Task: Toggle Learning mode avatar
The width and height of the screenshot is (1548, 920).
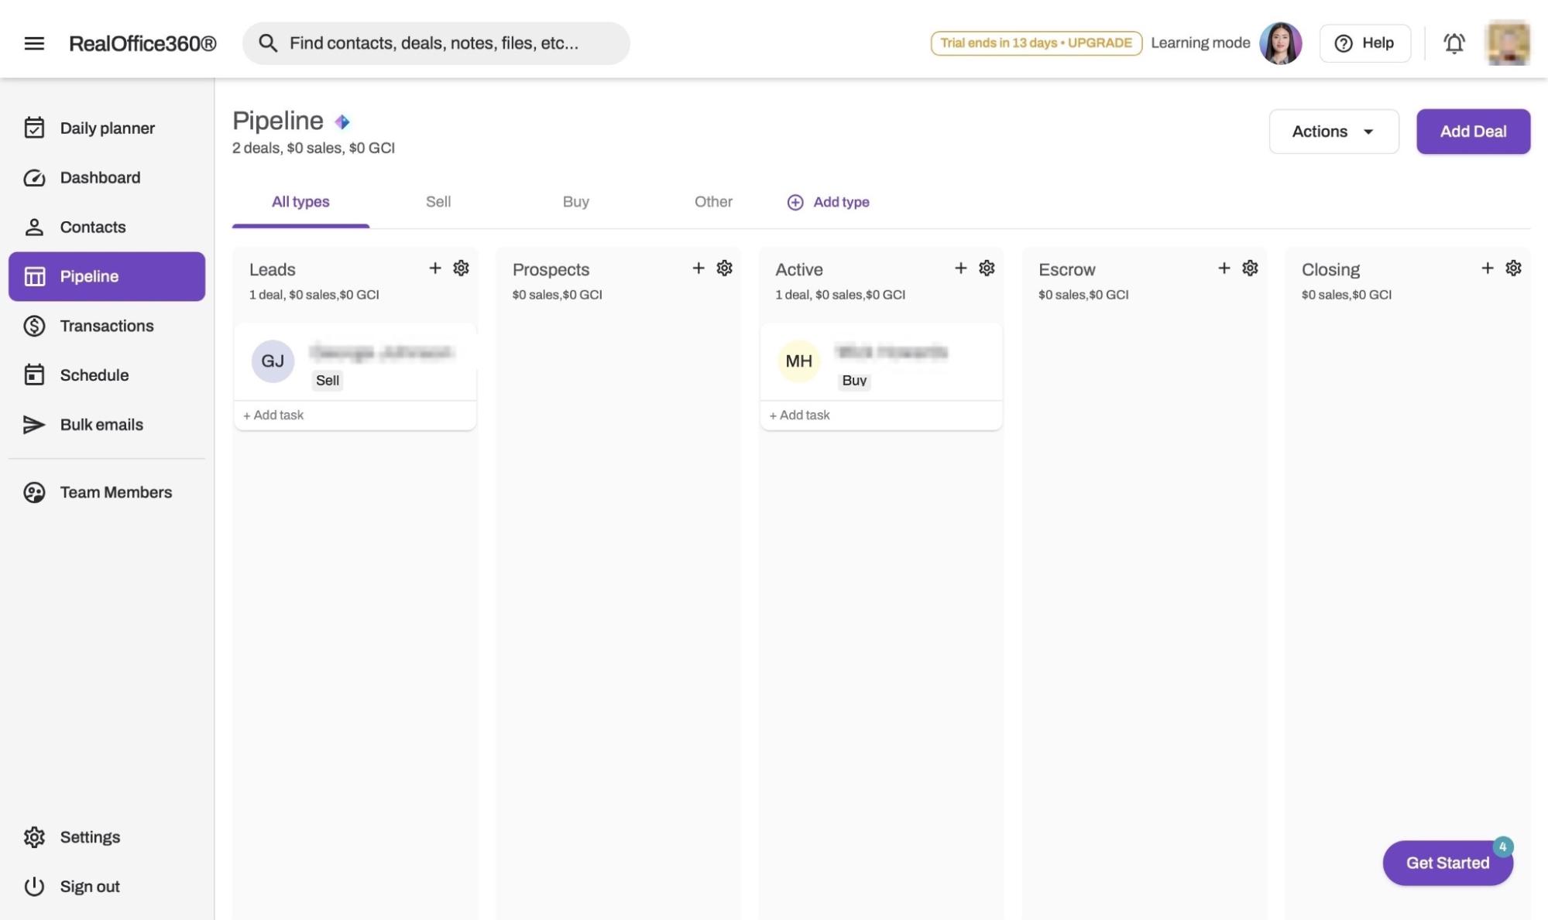Action: click(1280, 43)
